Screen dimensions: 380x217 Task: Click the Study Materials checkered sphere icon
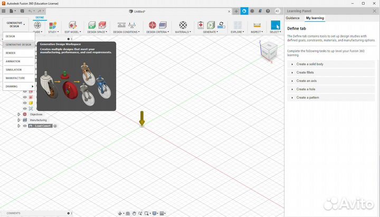[183, 25]
